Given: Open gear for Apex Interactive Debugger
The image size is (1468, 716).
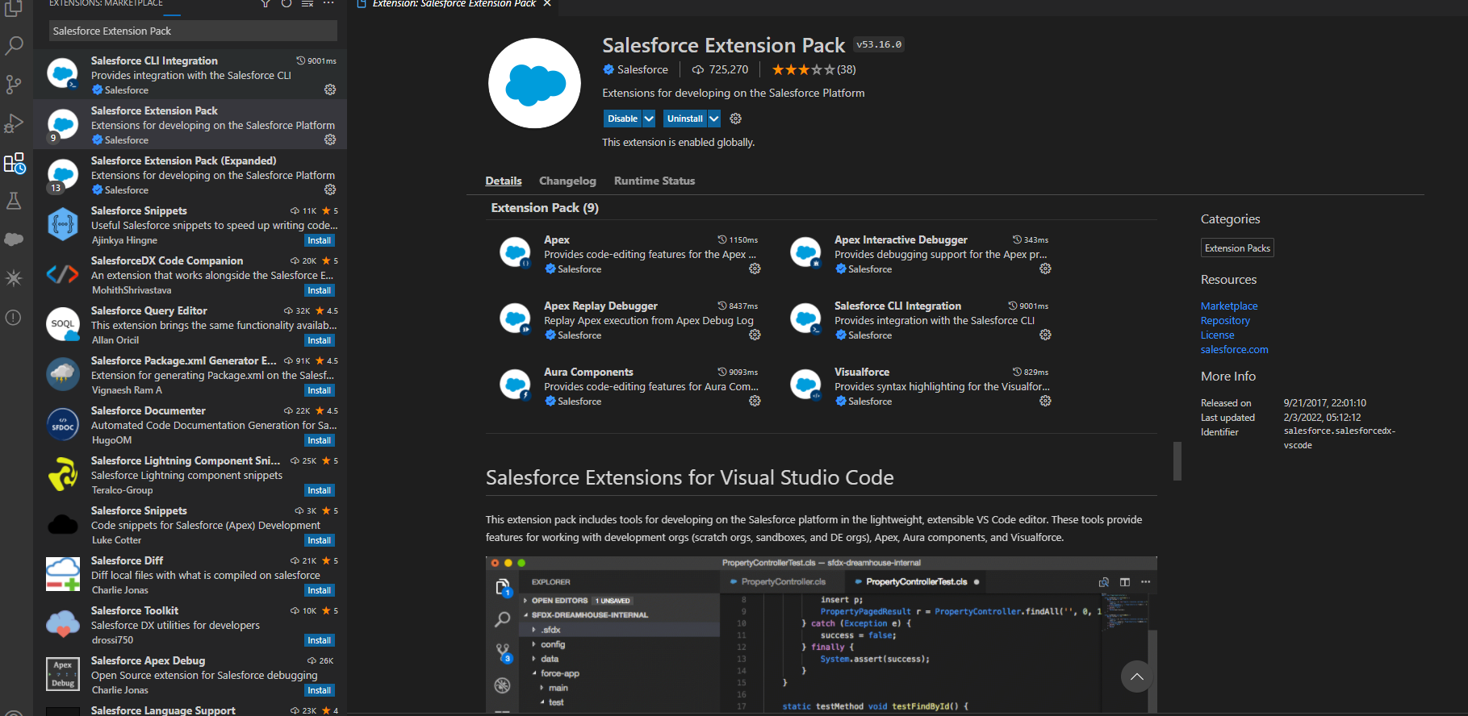Looking at the screenshot, I should pos(1045,268).
